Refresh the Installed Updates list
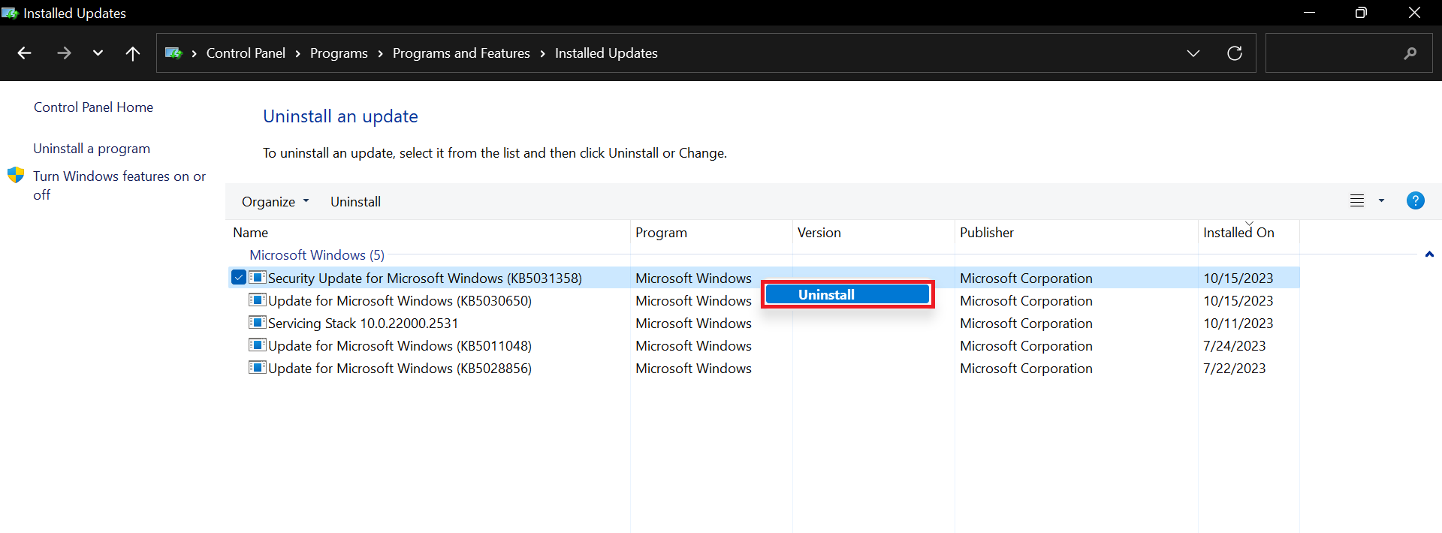1442x533 pixels. pos(1234,53)
